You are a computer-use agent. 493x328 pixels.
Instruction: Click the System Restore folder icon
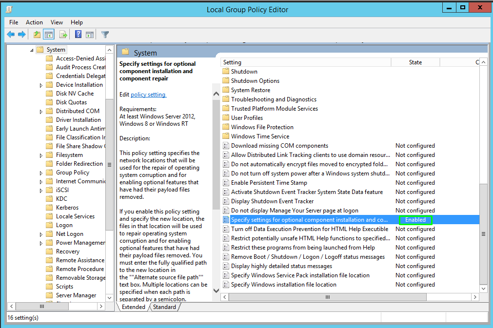coord(226,90)
